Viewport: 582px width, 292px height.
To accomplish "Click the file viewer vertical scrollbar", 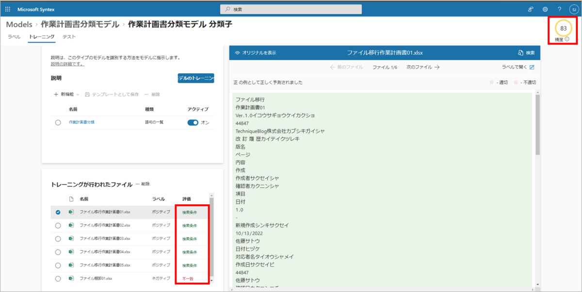I will (x=537, y=125).
